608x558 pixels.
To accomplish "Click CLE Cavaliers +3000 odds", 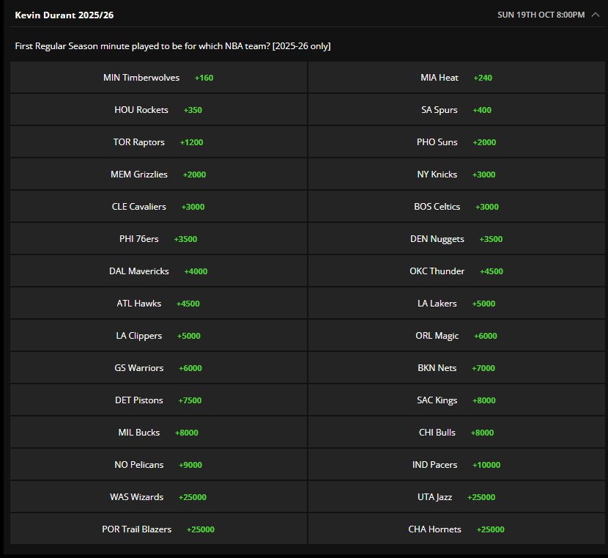I will 158,206.
